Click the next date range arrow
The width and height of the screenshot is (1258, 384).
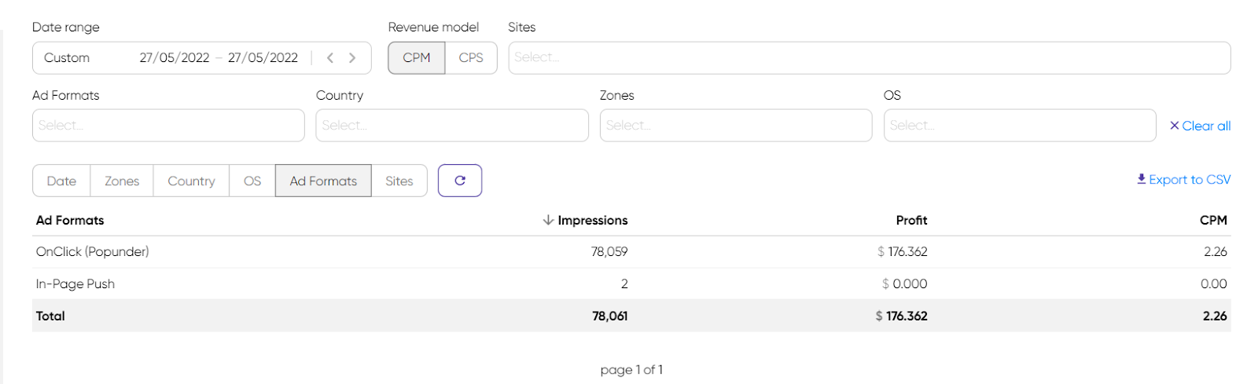[x=352, y=58]
